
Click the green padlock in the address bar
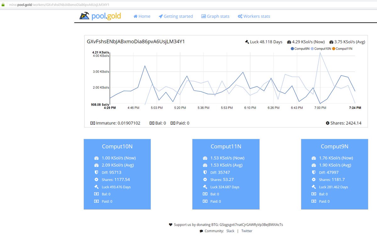click(x=3, y=5)
